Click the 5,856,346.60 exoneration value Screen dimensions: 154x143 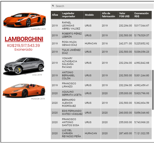(x=142, y=113)
